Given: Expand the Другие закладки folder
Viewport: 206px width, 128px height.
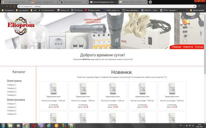Looking at the screenshot, I should (197, 10).
